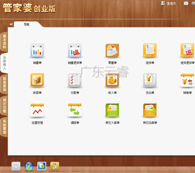Open the 收款单 gold coins icon
Image resolution: width=195 pixels, height=173 pixels.
(37, 80)
